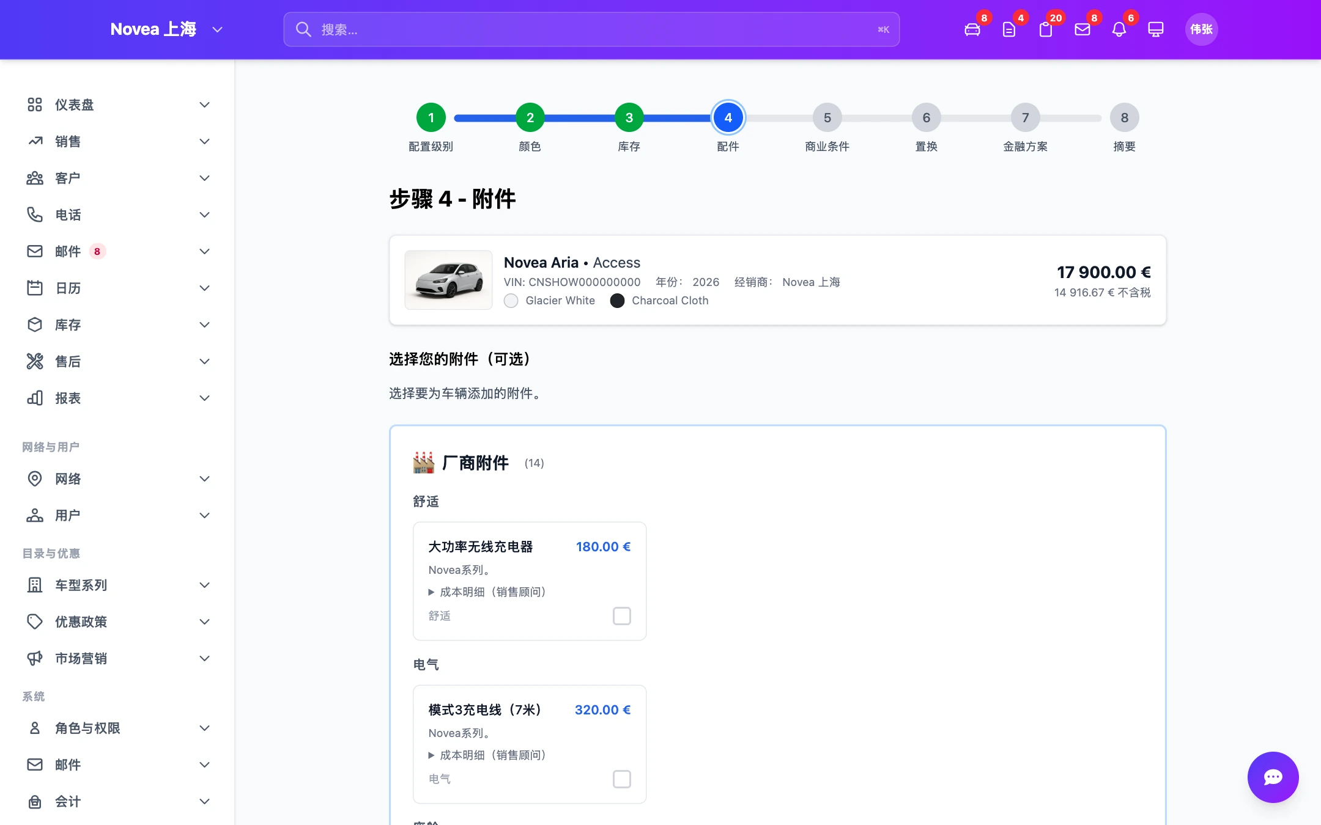Click the 日历 calendar icon
1321x825 pixels.
[x=35, y=288]
